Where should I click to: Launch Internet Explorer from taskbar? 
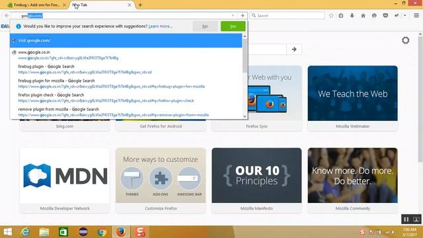tap(25, 232)
